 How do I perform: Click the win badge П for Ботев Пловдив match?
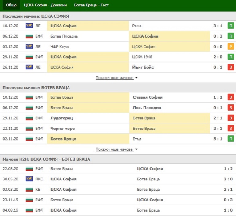[231, 36]
